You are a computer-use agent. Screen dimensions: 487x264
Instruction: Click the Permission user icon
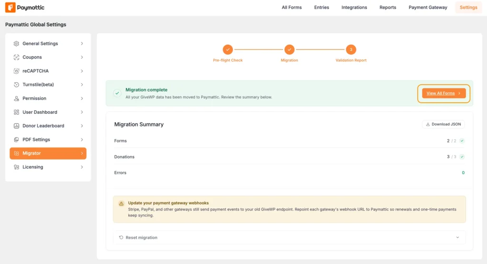point(17,98)
